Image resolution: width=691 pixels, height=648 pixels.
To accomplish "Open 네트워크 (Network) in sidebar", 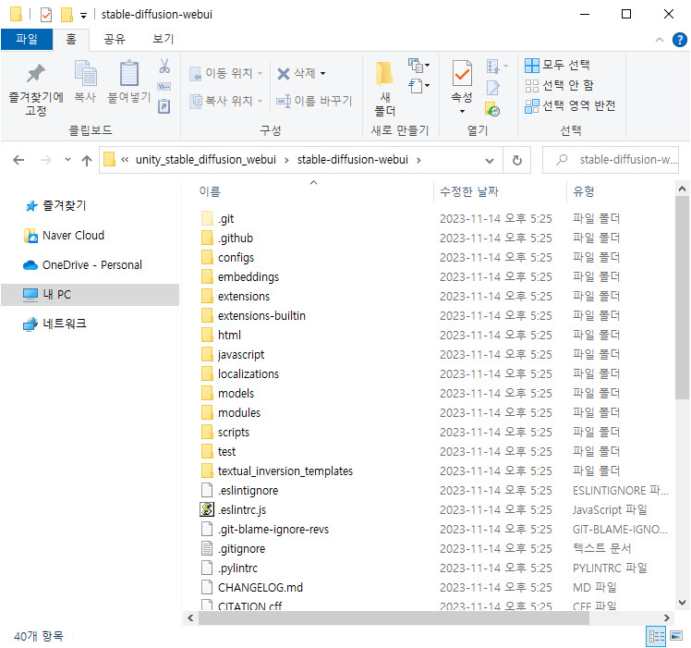I will (55, 324).
